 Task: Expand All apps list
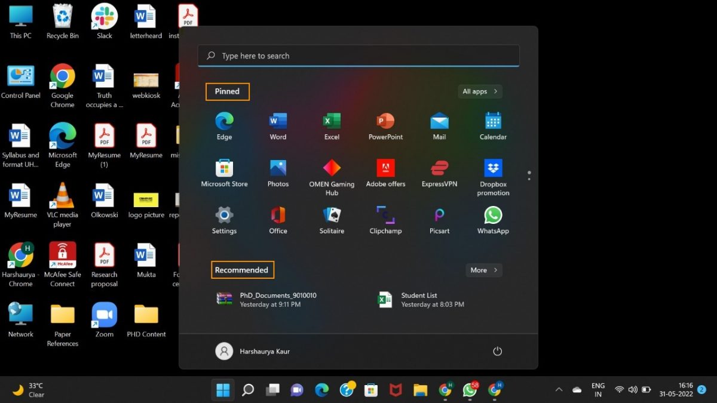tap(480, 91)
